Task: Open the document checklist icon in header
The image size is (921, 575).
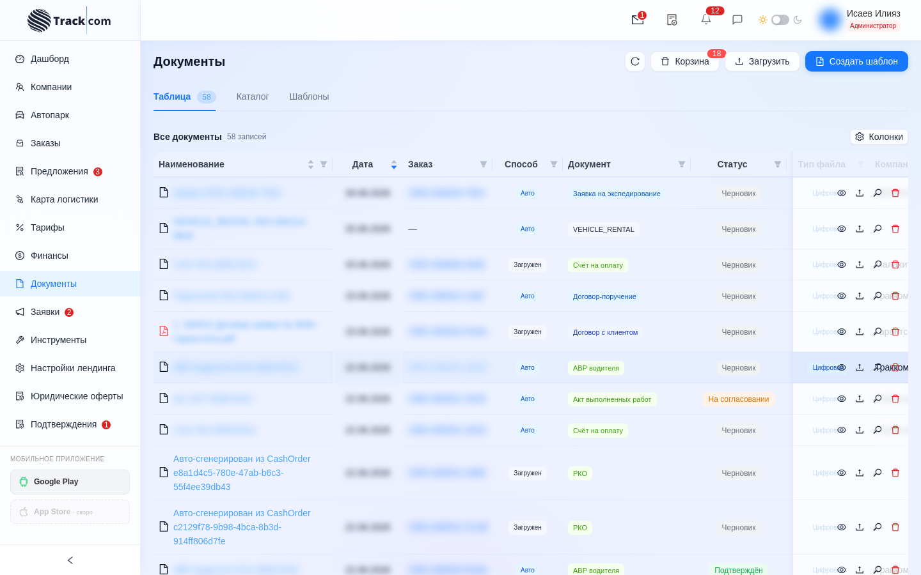Action: point(672,20)
